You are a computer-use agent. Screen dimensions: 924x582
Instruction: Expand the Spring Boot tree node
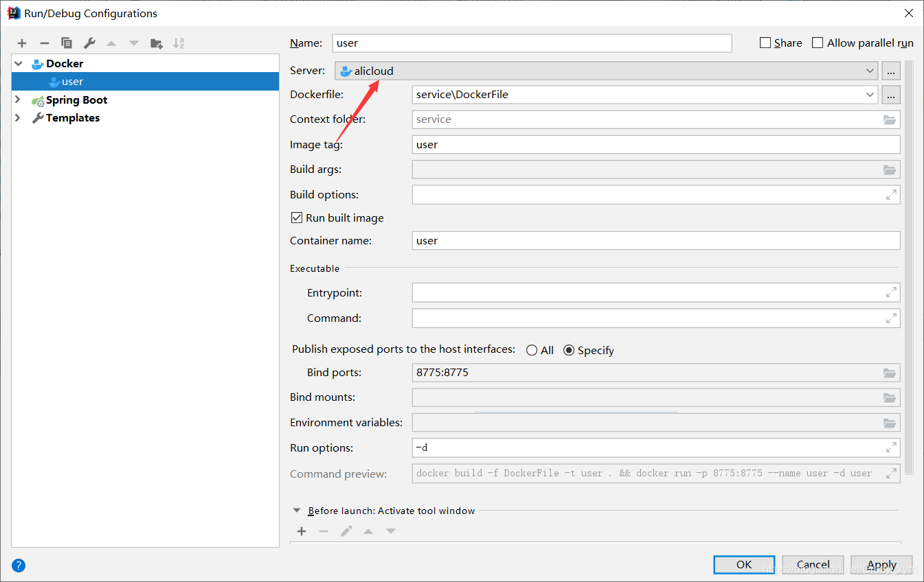(x=18, y=100)
